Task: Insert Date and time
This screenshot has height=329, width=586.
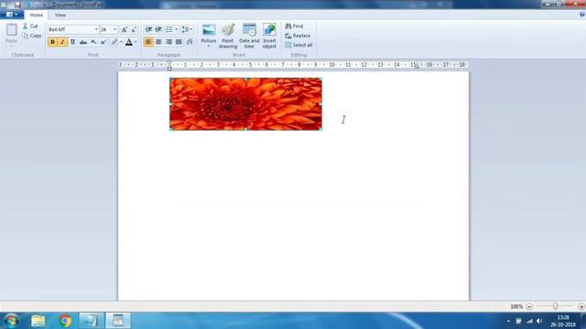Action: (x=249, y=36)
